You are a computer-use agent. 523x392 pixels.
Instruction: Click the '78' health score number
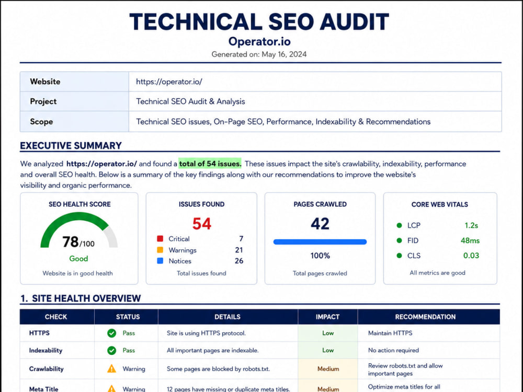click(x=71, y=241)
